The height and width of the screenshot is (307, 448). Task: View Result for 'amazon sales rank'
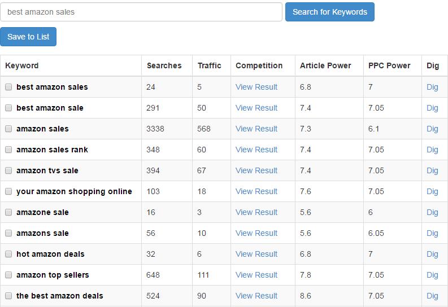pyautogui.click(x=256, y=150)
